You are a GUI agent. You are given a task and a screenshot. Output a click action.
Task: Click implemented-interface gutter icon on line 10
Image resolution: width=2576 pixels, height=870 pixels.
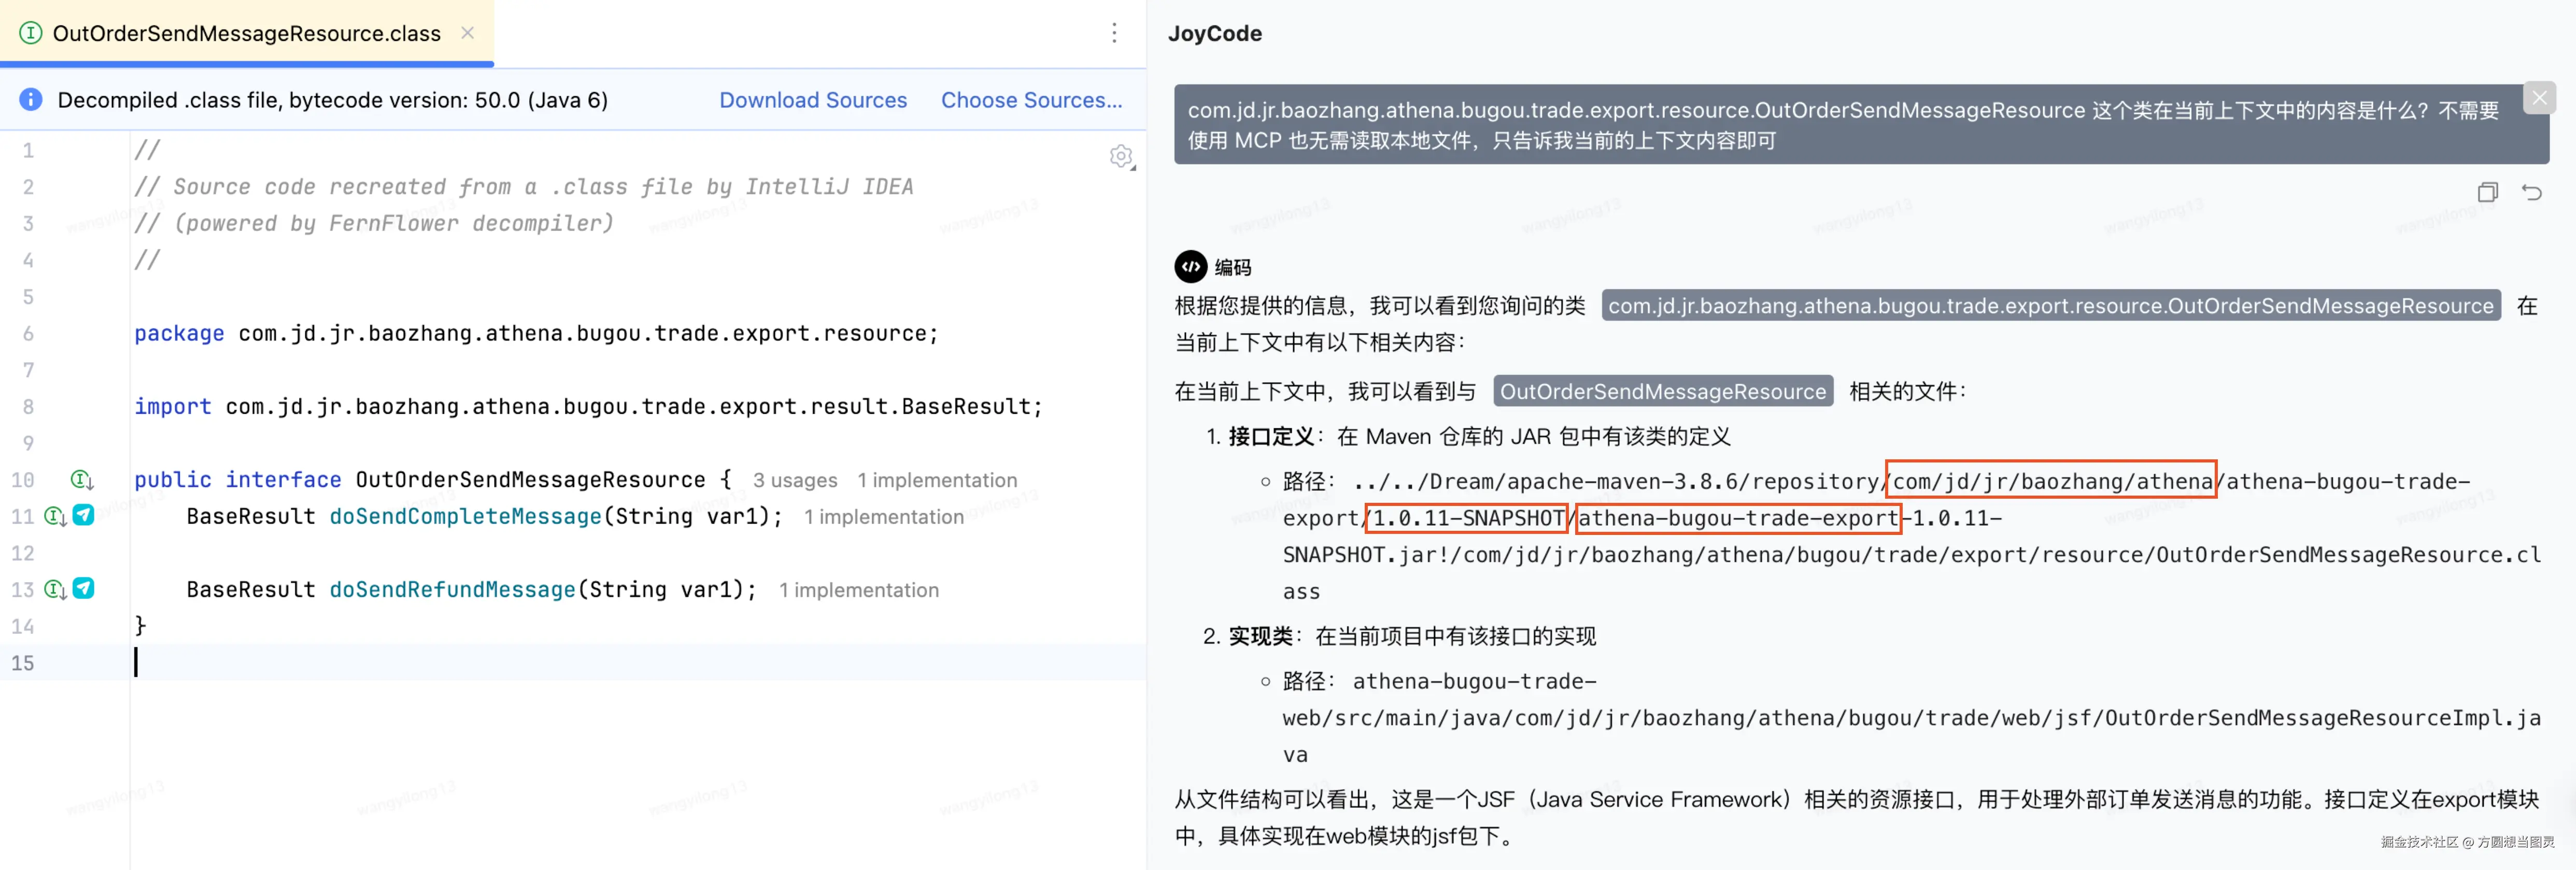81,480
